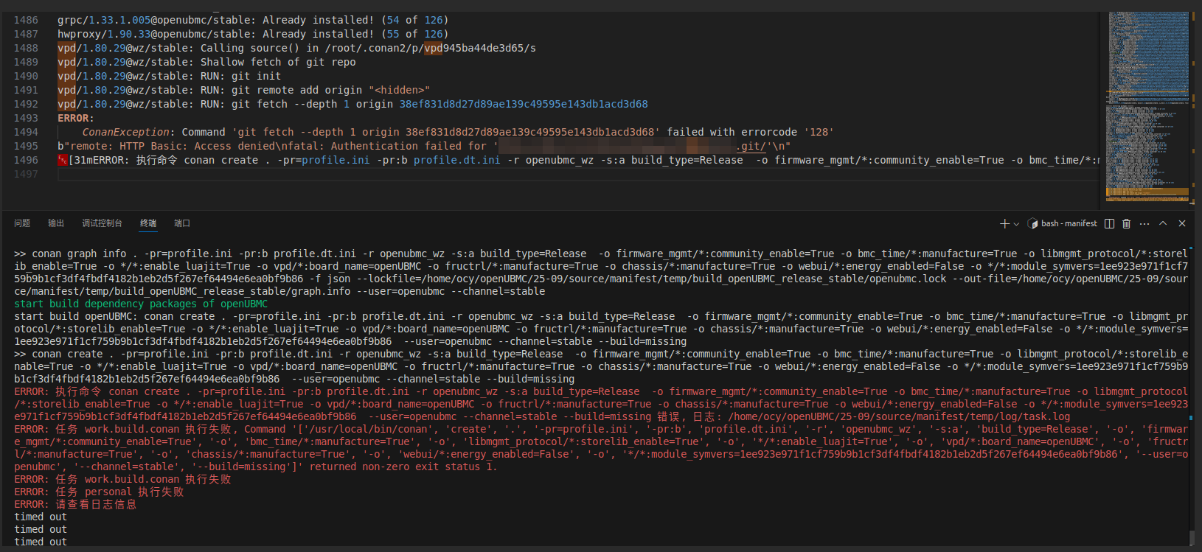Show the 端口 tab
The height and width of the screenshot is (552, 1202).
[182, 223]
